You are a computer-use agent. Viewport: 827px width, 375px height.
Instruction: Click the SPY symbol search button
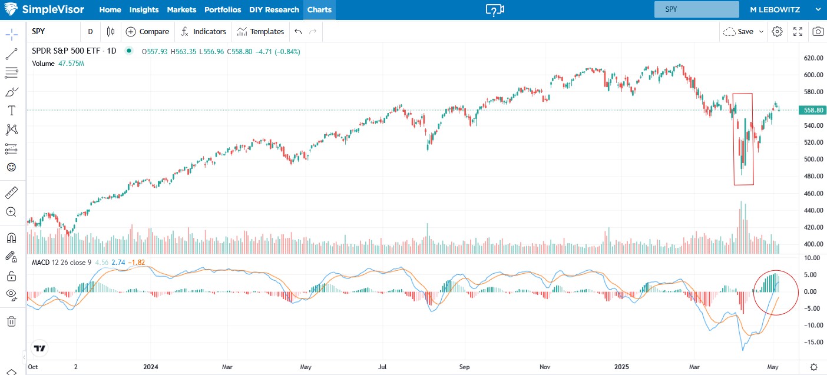(x=54, y=31)
